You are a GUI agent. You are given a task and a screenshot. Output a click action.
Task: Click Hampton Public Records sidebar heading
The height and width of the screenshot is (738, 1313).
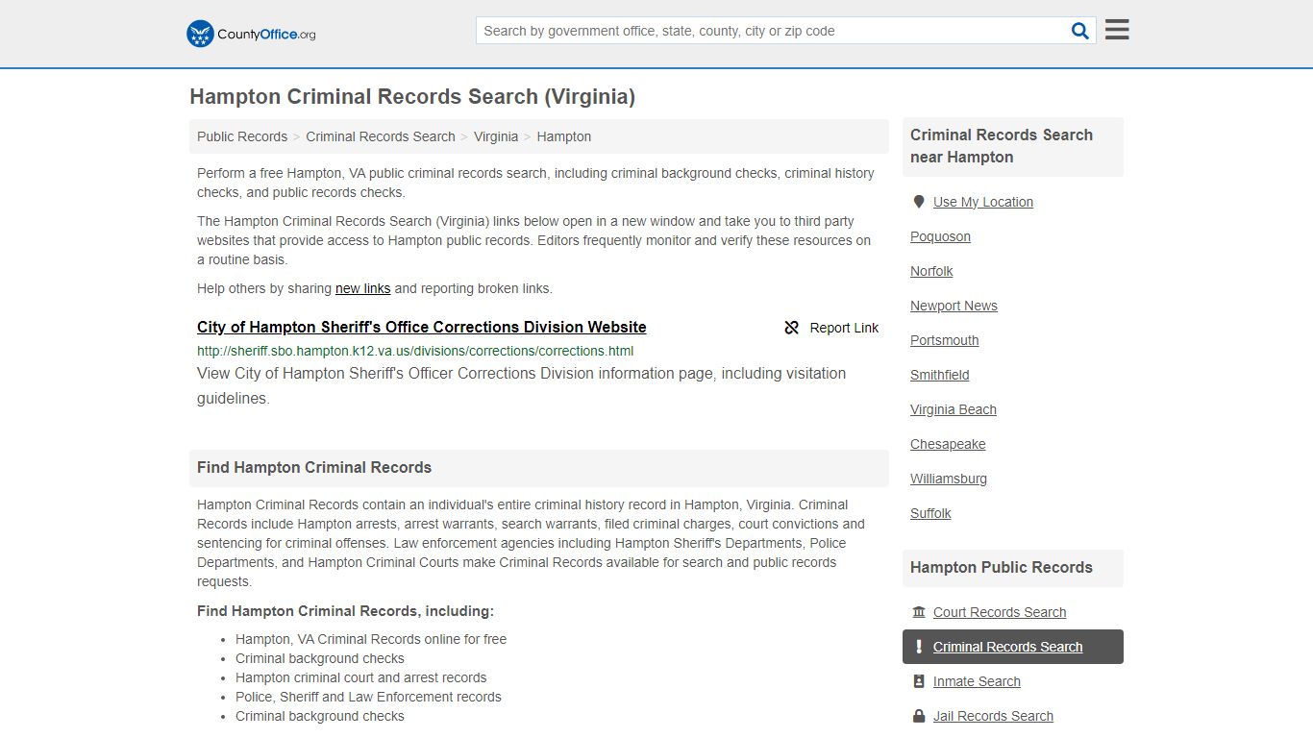(1002, 567)
